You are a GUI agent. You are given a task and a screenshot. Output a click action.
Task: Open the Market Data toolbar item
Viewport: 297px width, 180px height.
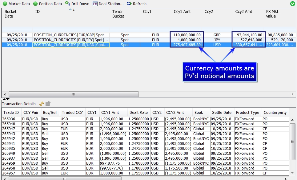coord(16,4)
